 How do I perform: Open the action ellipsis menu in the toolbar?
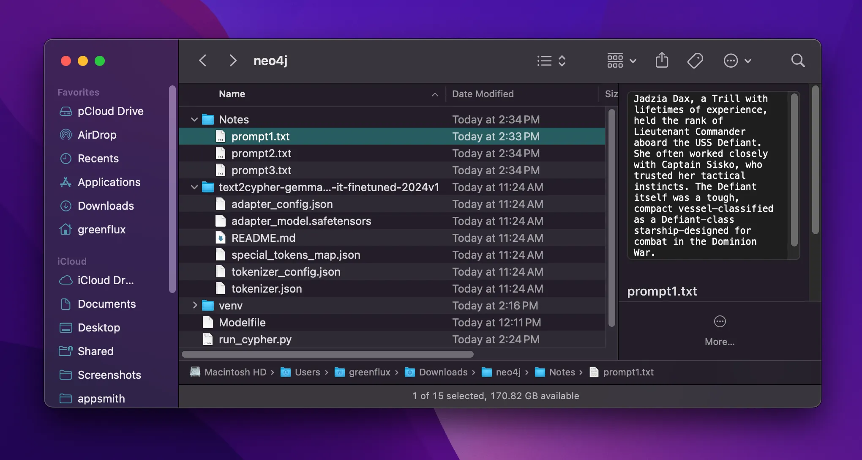click(737, 60)
